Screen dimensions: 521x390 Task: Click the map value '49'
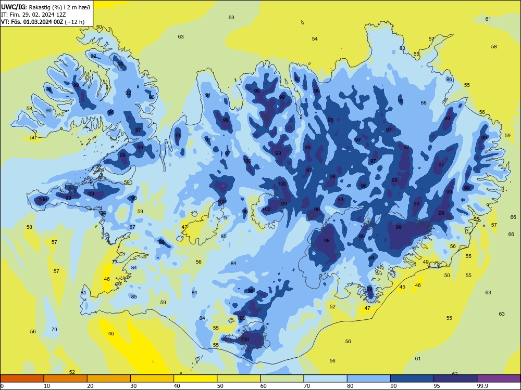(426, 262)
